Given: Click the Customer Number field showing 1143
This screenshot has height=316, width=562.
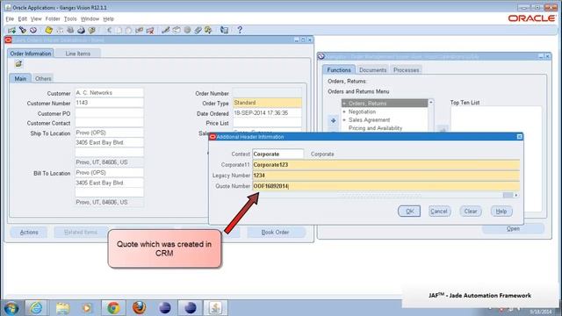Looking at the screenshot, I should 109,103.
